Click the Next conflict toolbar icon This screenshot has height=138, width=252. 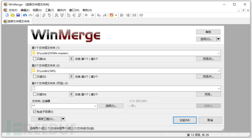(56, 15)
